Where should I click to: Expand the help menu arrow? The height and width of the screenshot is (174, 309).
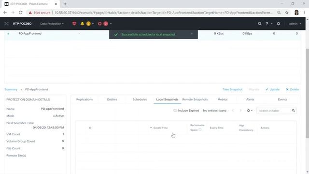tap(271, 24)
